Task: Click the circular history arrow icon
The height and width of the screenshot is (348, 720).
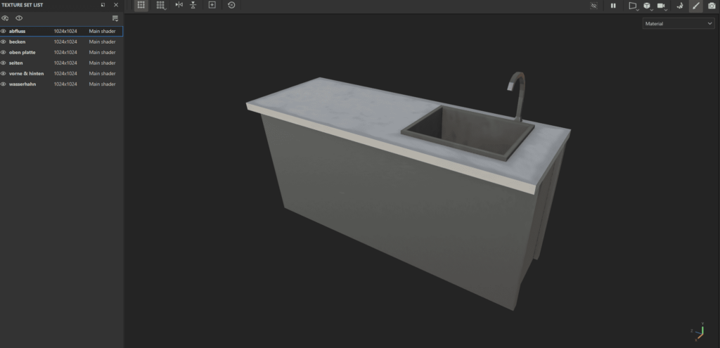Action: [231, 6]
